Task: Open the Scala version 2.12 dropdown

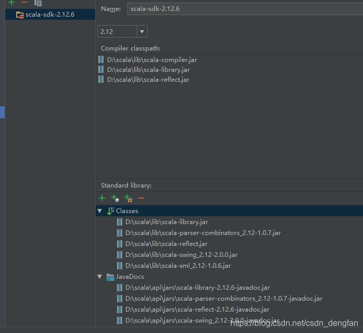Action: 142,31
